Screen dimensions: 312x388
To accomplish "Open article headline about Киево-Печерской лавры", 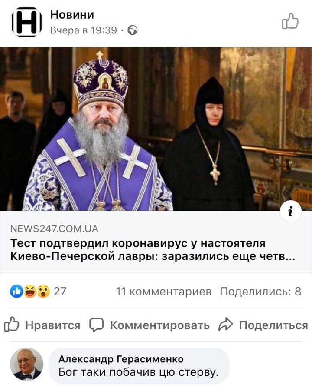I will (153, 250).
